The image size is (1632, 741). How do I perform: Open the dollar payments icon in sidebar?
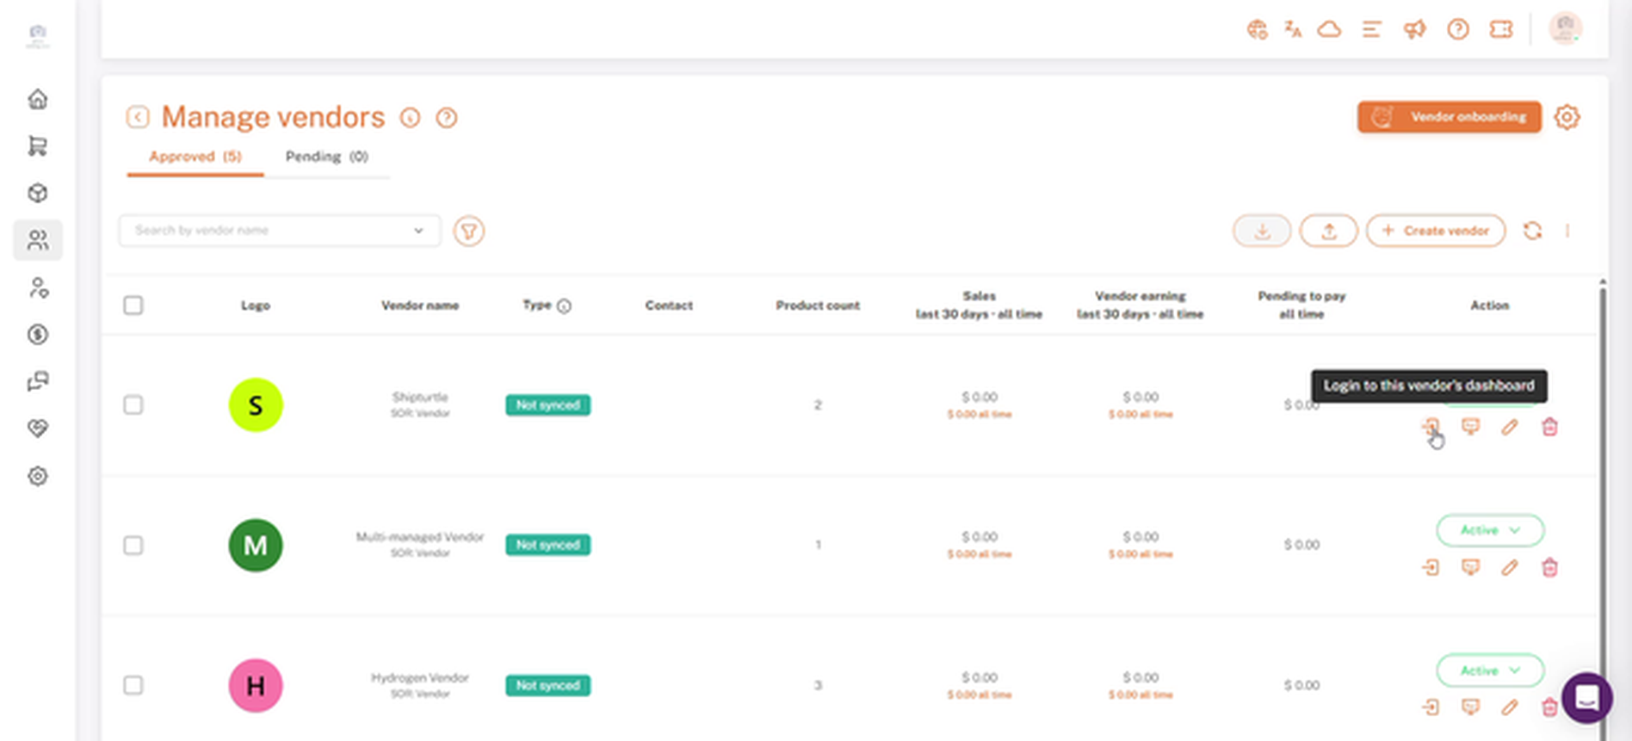click(38, 334)
